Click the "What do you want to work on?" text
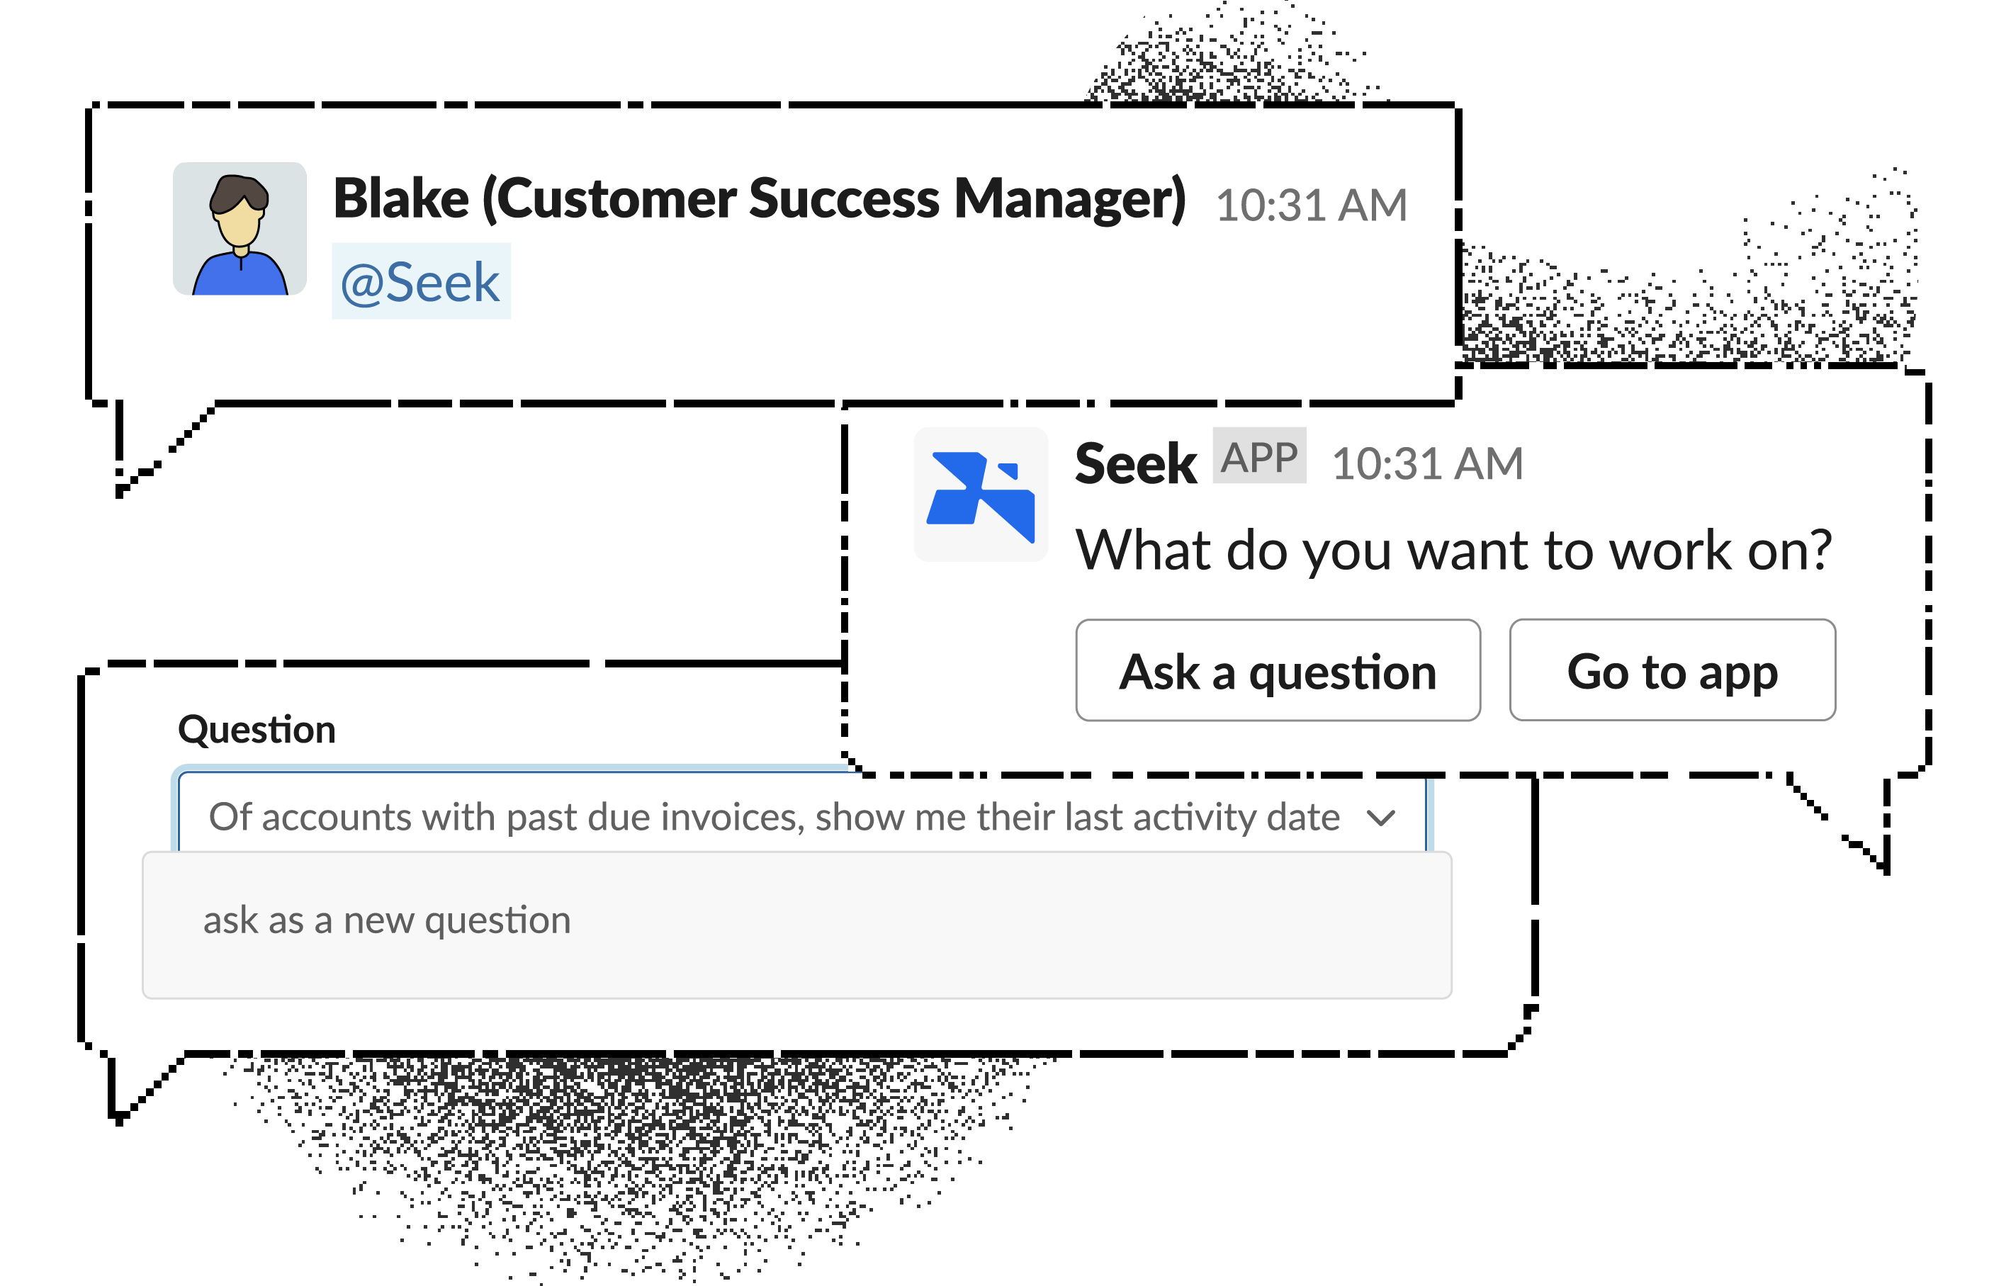This screenshot has width=2011, height=1286. tap(1453, 551)
